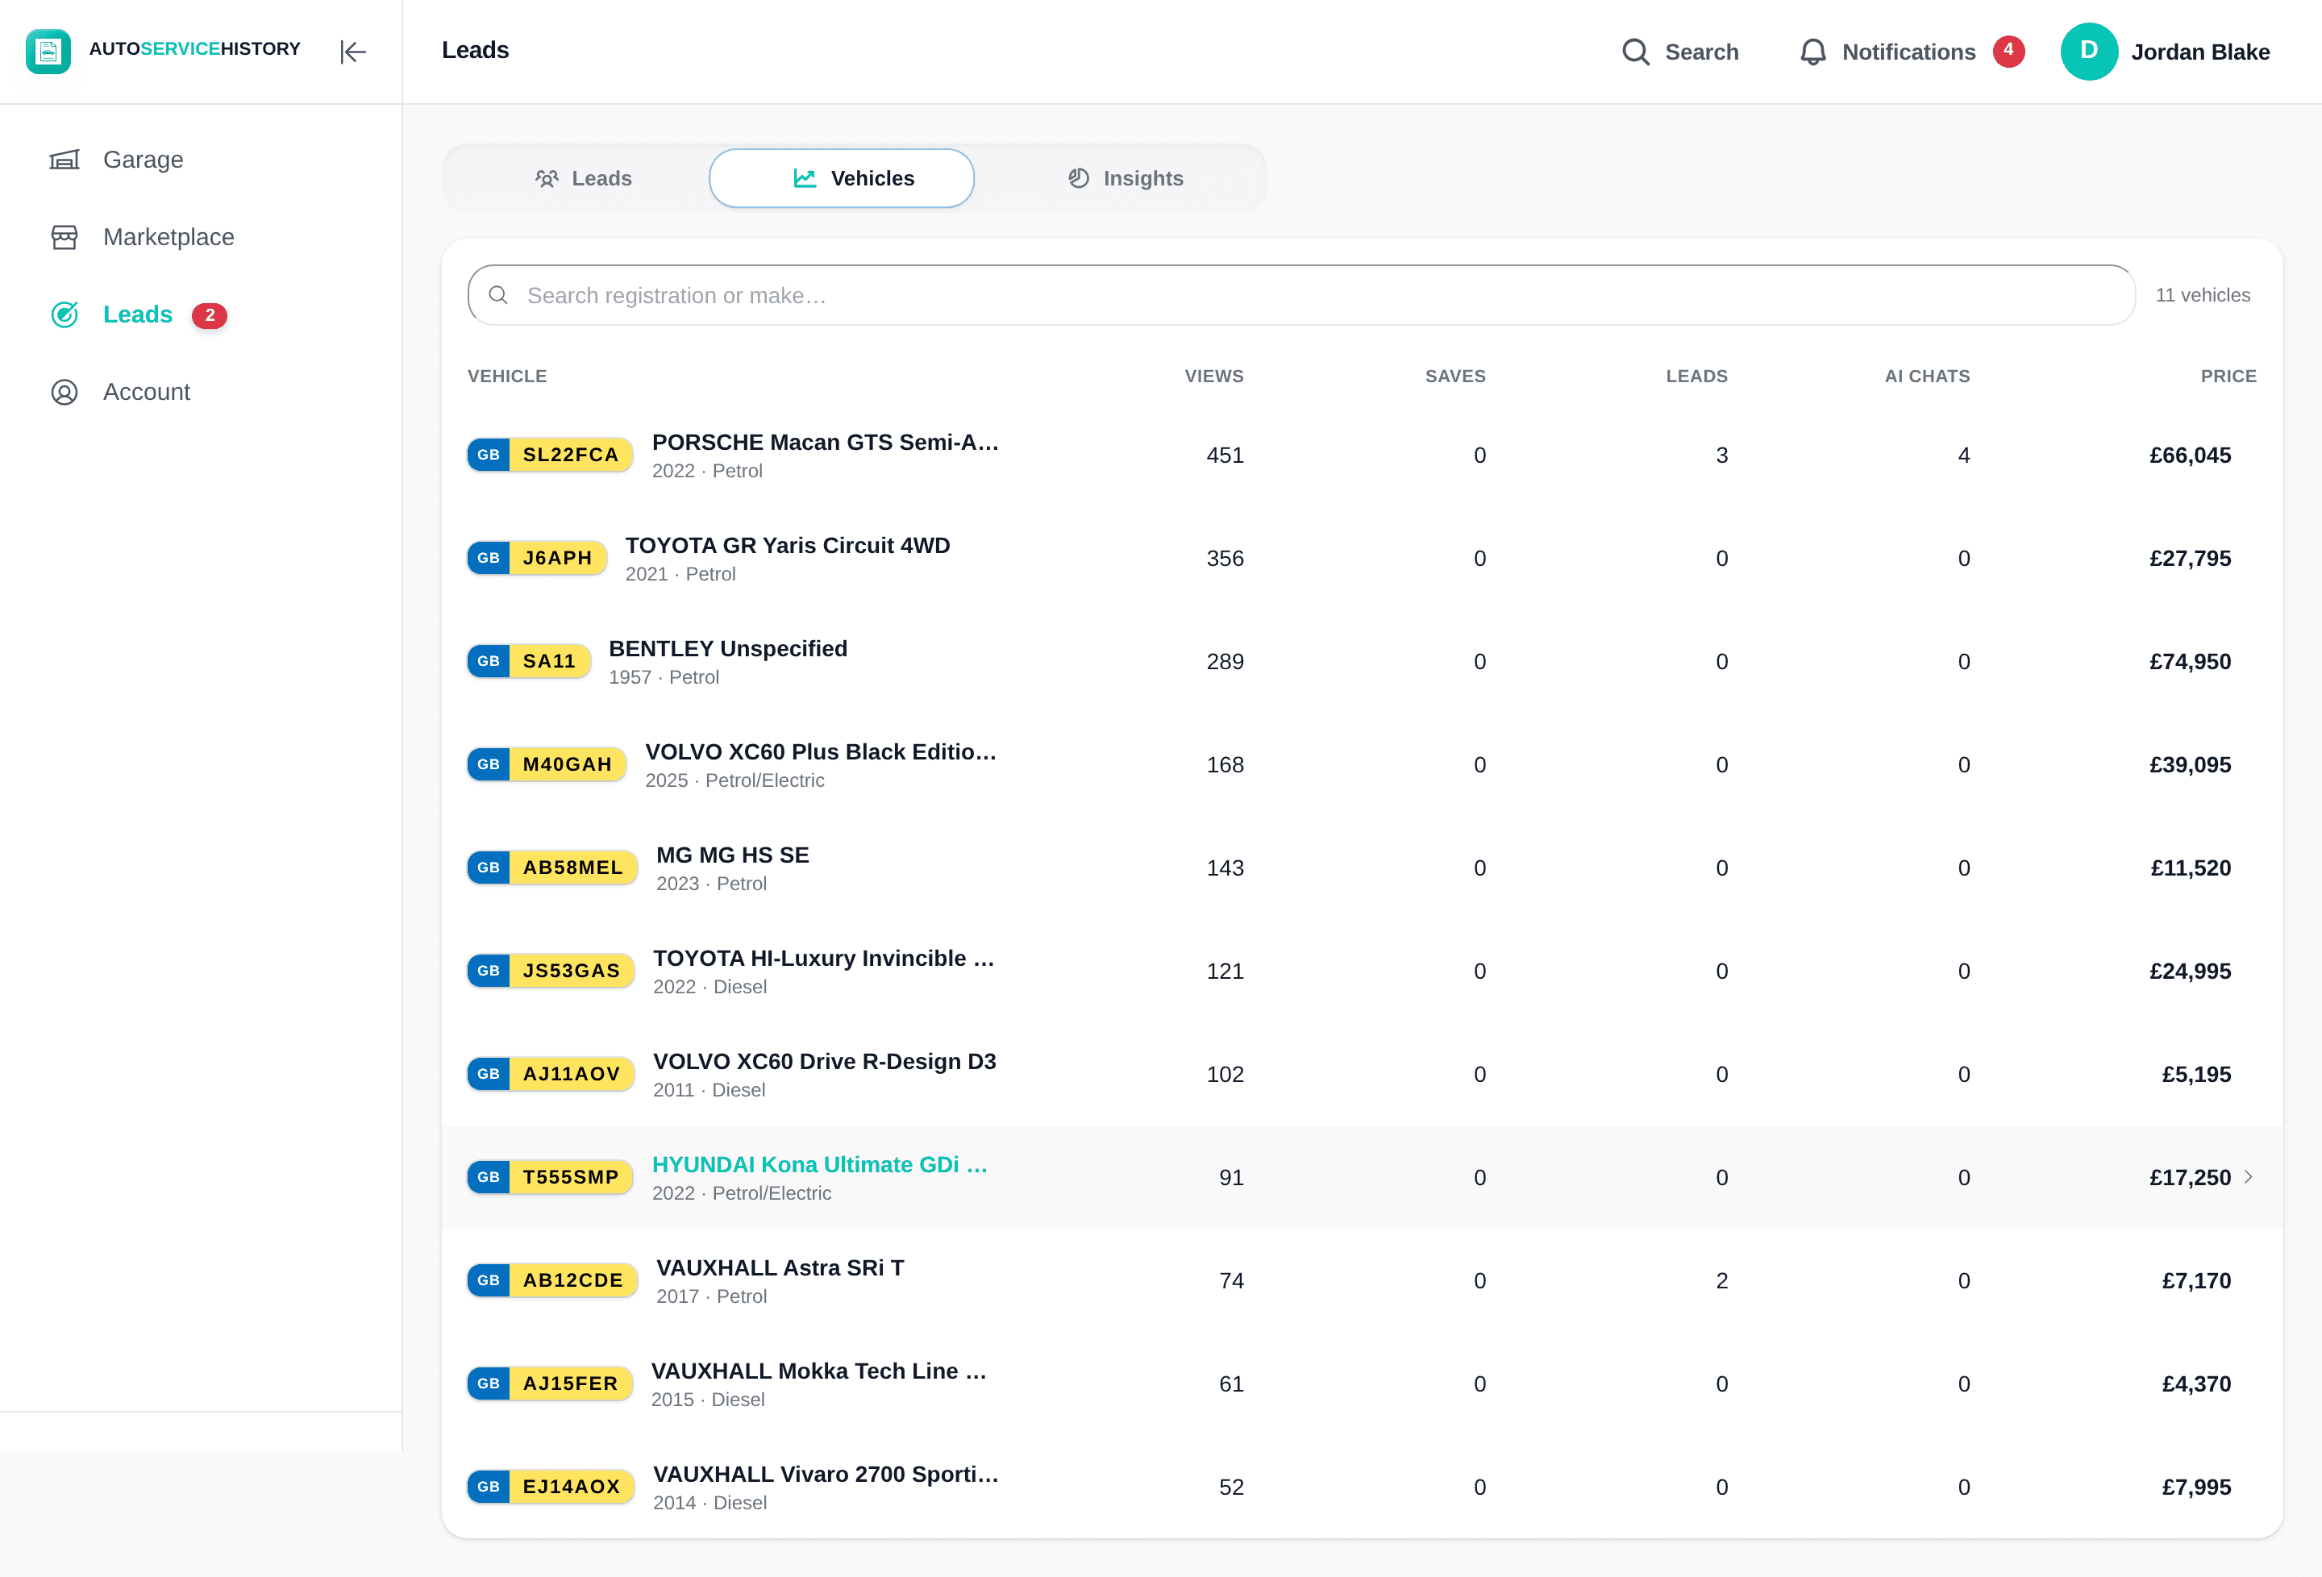Select the Vehicles tab
Viewport: 2322px width, 1577px height.
(841, 178)
